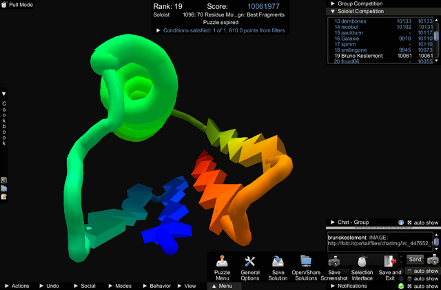The width and height of the screenshot is (441, 290).
Task: Open the Undo menu
Action: click(49, 286)
